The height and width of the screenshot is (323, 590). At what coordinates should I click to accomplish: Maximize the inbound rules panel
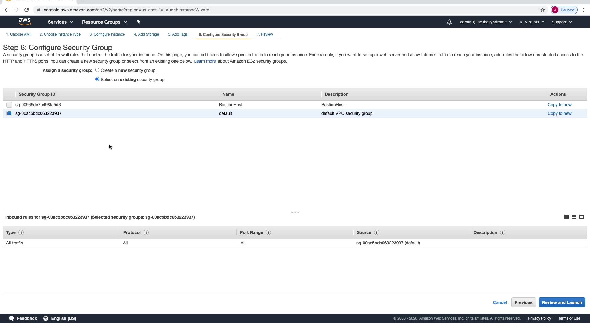point(581,217)
